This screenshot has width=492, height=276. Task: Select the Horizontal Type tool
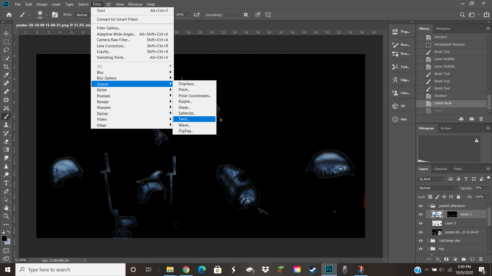click(6, 183)
